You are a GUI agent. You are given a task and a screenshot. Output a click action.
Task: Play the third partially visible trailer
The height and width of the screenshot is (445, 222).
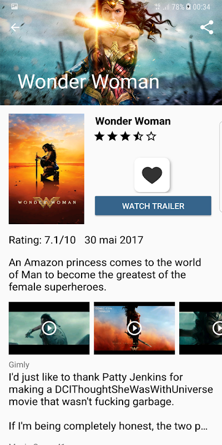(201, 328)
